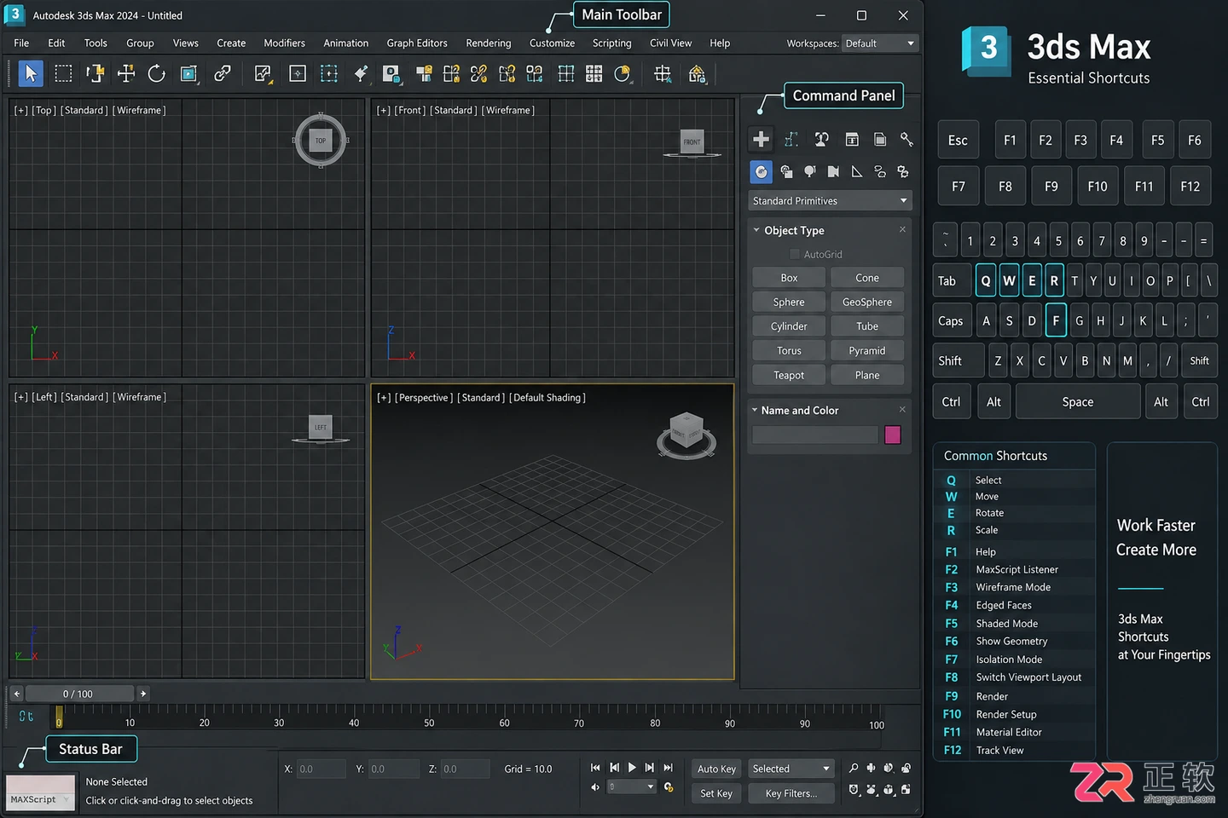Click the GeoSphere object button
The height and width of the screenshot is (818, 1228).
click(867, 302)
